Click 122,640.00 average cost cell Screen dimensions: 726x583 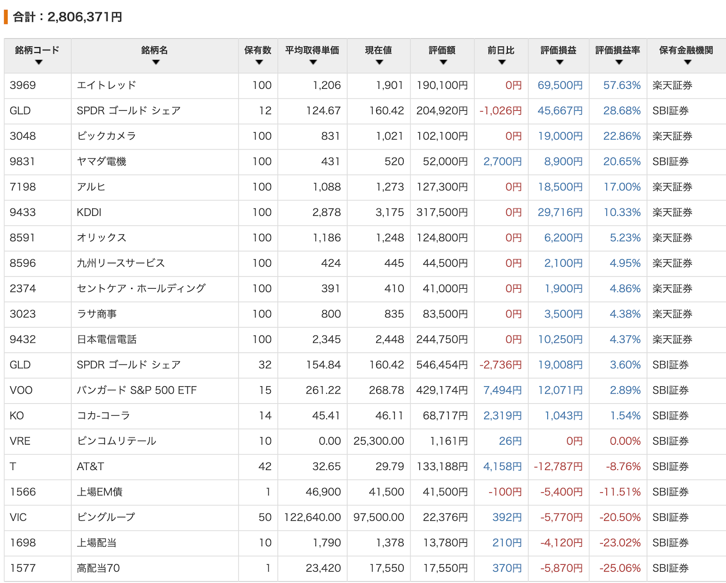tap(312, 517)
